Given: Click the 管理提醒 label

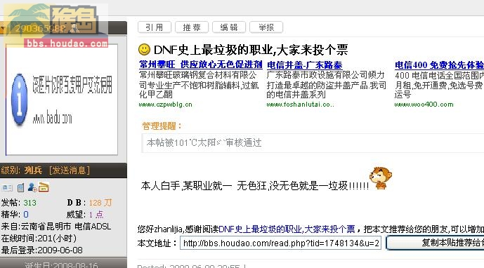Looking at the screenshot, I should (162, 126).
